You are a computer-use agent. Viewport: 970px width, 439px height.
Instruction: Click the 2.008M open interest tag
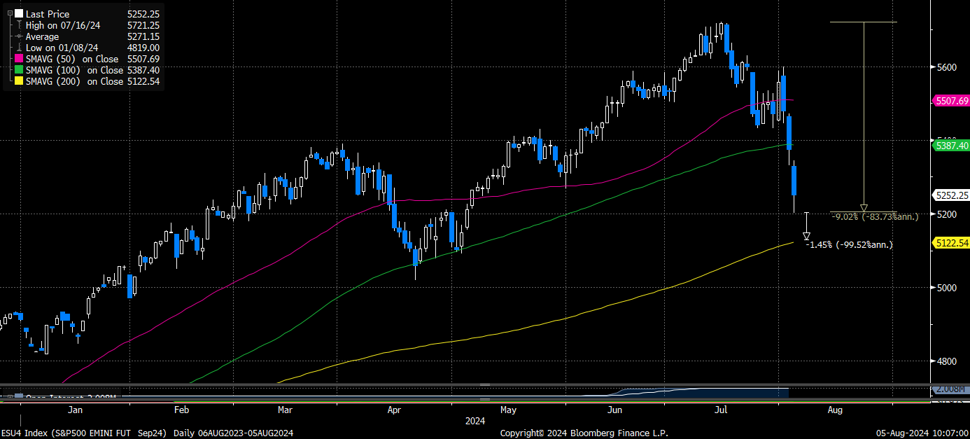click(x=951, y=389)
